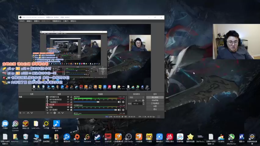The height and width of the screenshot is (146, 260).
Task: Click the Stop Streaming button
Action: click(x=155, y=97)
